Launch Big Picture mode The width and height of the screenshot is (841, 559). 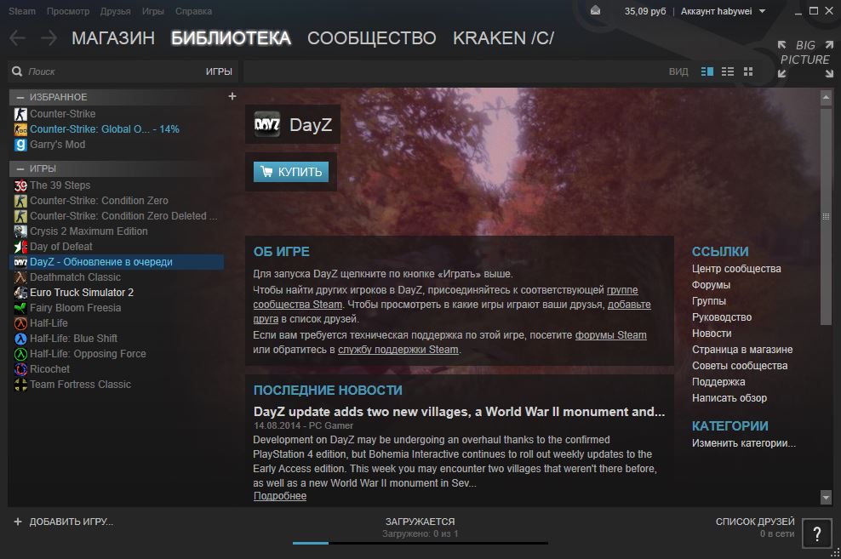pos(805,59)
